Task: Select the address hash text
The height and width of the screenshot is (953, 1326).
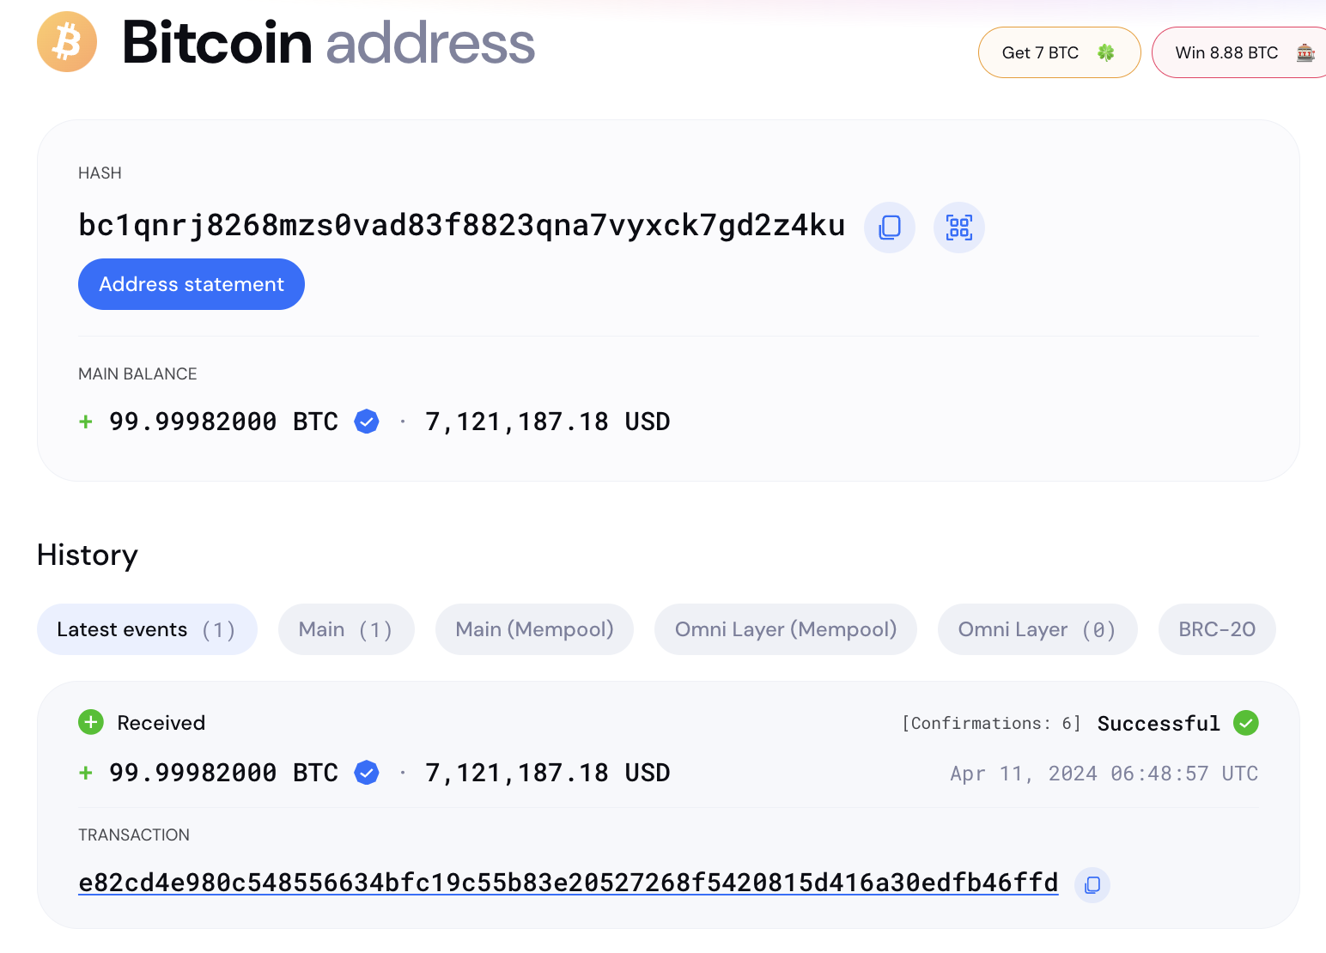Action: tap(461, 226)
